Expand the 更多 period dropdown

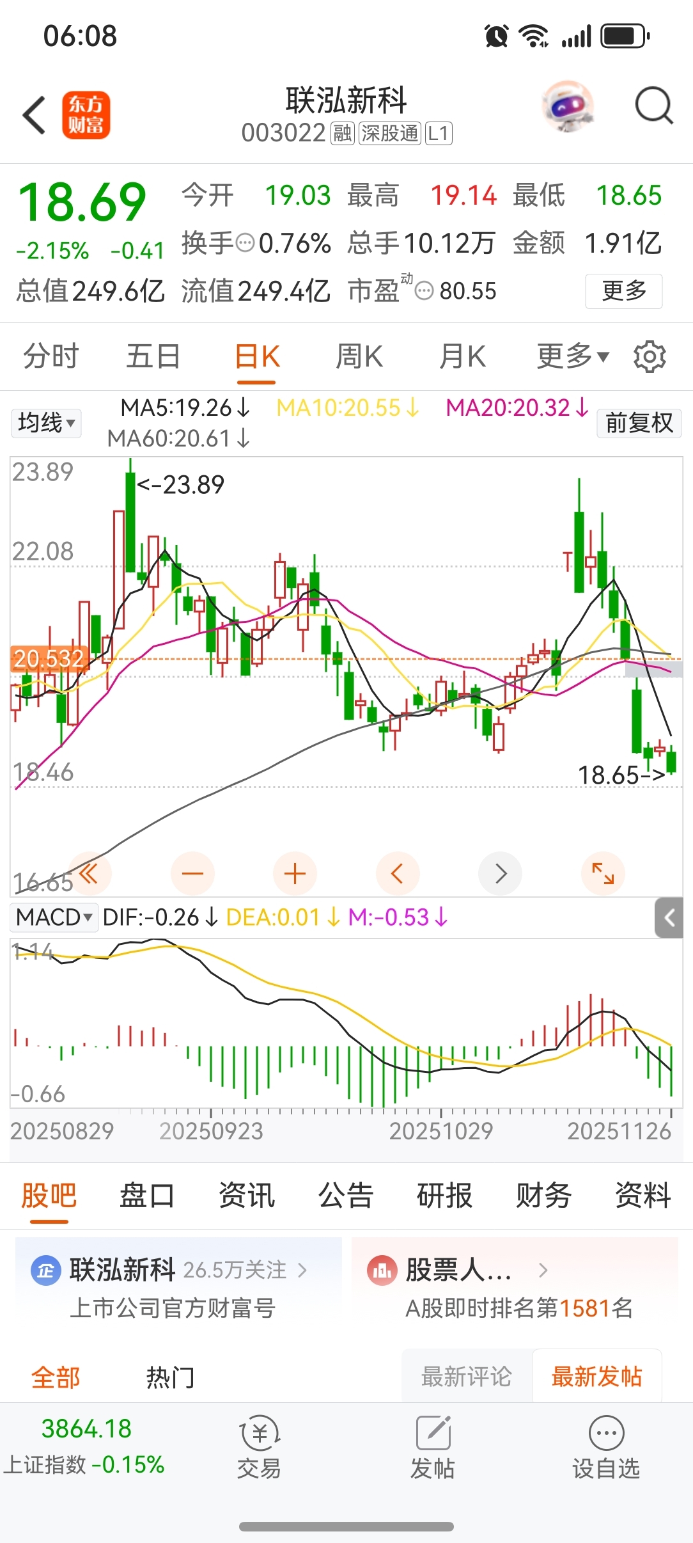click(573, 356)
